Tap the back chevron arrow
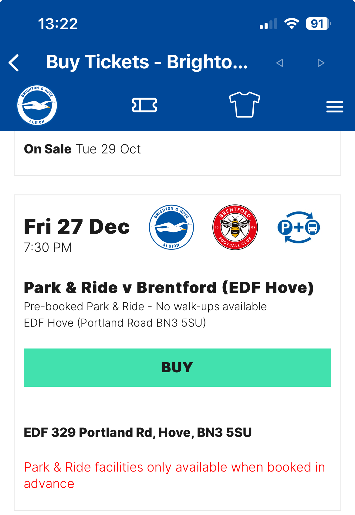The image size is (355, 515). pyautogui.click(x=14, y=63)
